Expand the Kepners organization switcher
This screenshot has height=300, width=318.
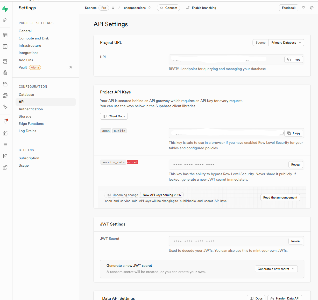tap(113, 8)
